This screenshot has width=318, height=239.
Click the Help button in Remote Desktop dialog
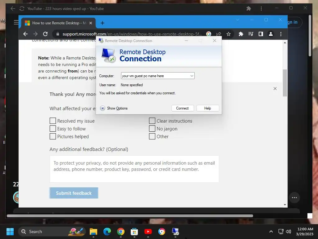click(208, 108)
